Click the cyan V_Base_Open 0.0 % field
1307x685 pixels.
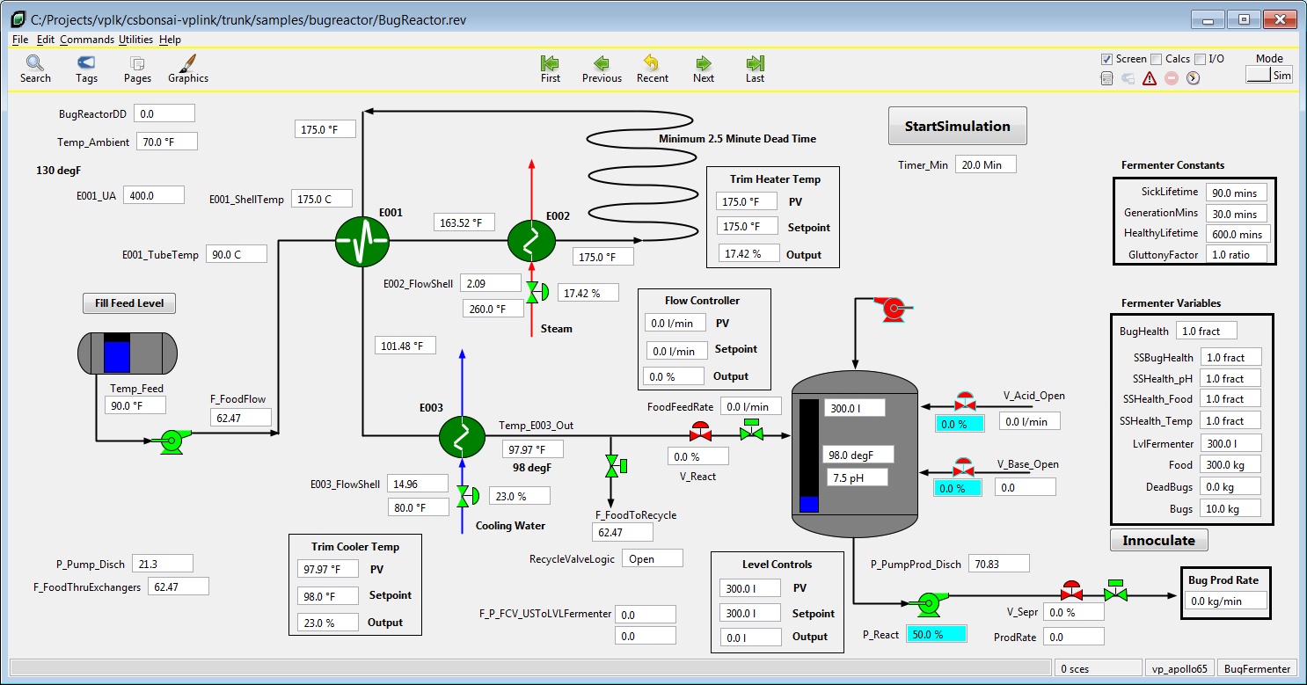tap(959, 488)
